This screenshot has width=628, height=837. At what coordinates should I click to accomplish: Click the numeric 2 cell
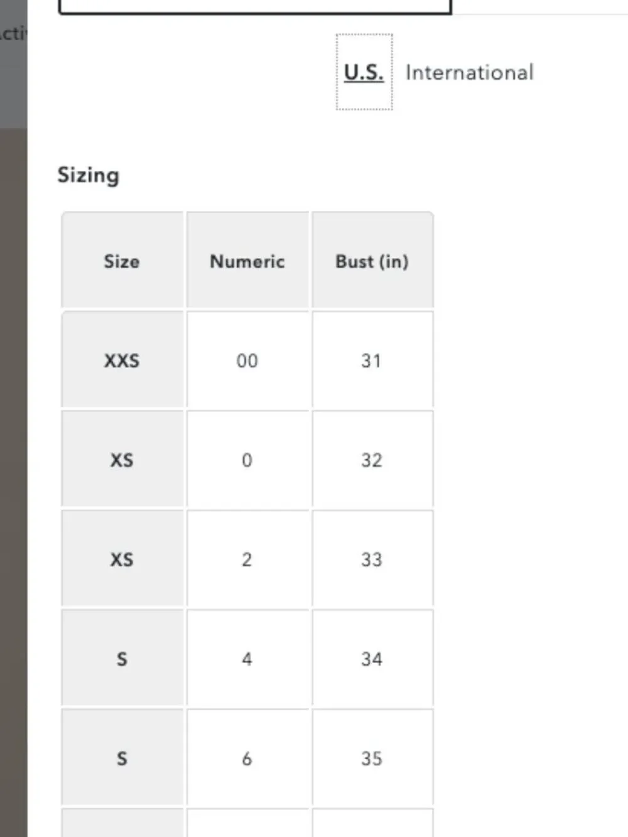(247, 559)
